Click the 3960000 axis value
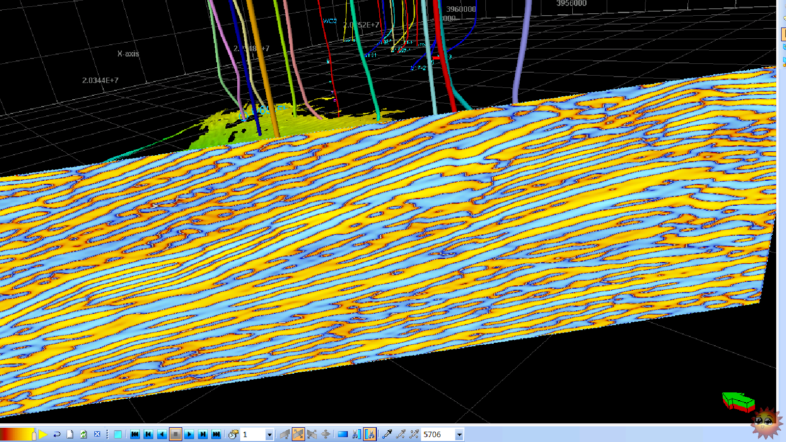Image resolution: width=786 pixels, height=442 pixels. click(461, 9)
